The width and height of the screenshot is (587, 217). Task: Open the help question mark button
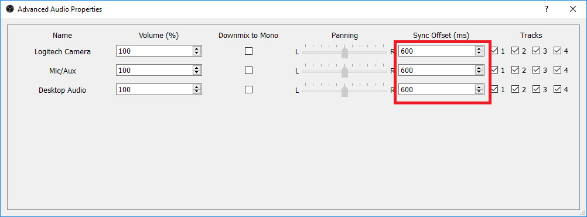coord(547,9)
